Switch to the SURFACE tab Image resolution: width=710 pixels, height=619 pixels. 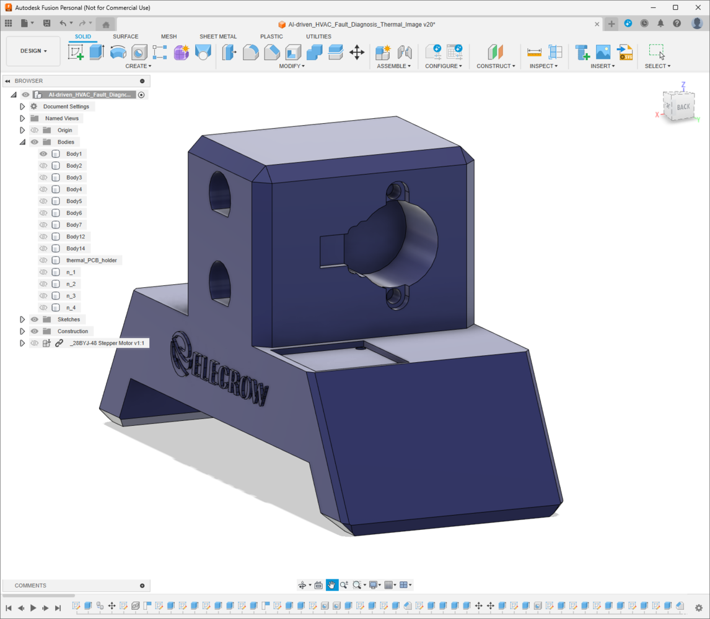(x=125, y=37)
